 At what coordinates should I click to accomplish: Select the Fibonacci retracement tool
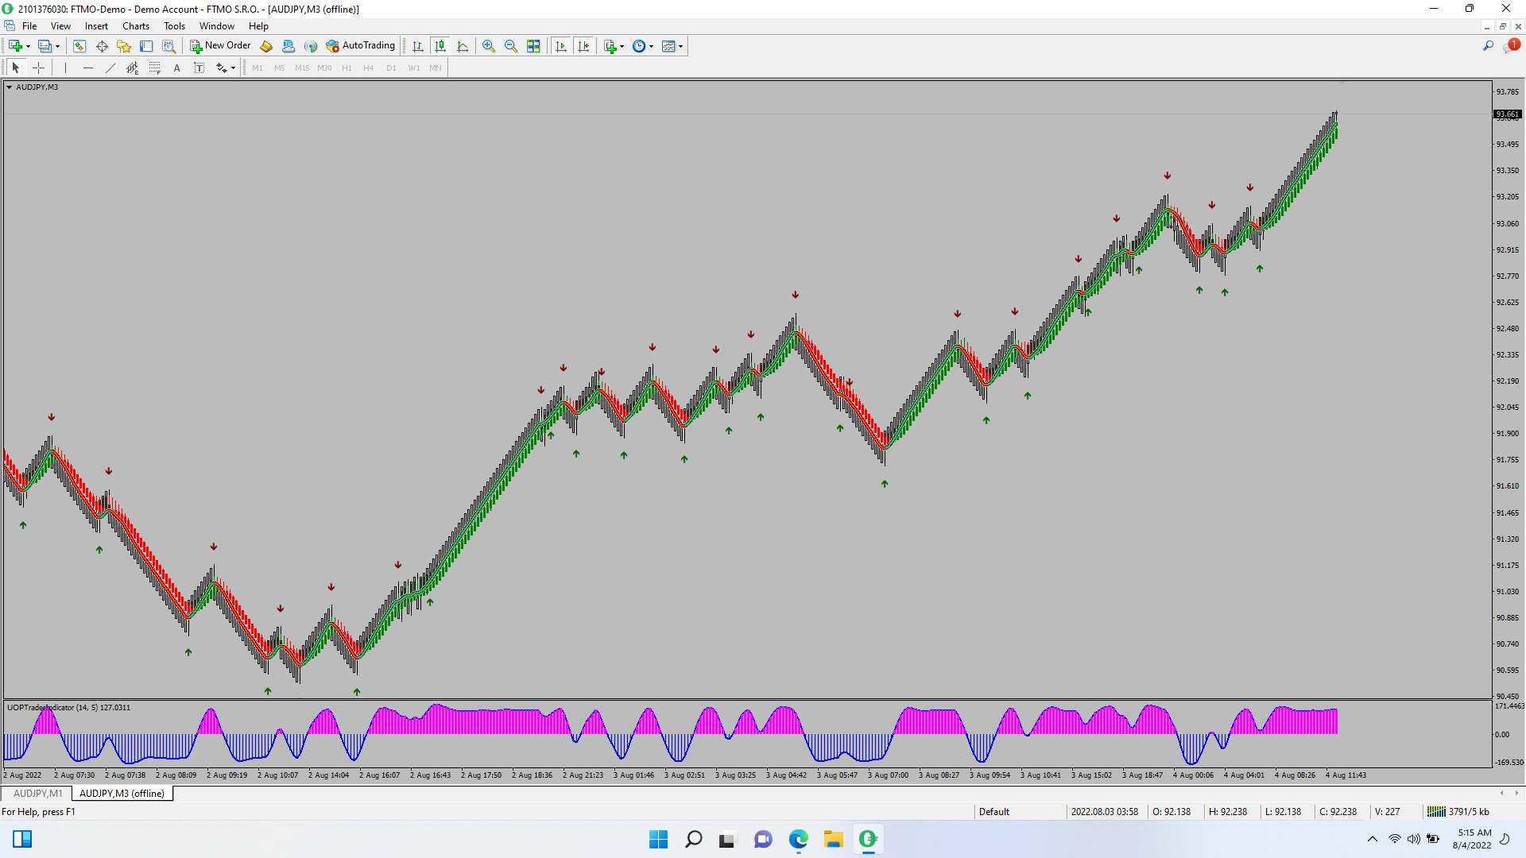pos(155,68)
